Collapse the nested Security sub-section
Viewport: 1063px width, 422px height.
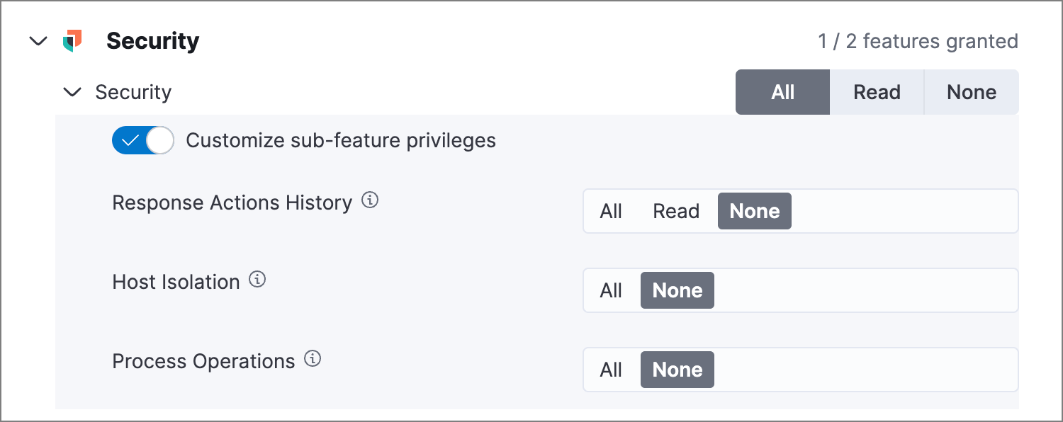click(x=72, y=91)
